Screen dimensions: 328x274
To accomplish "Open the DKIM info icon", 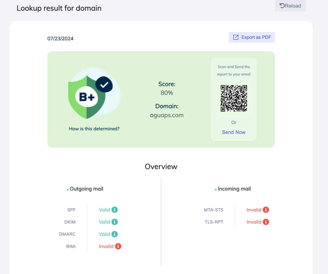I will (x=115, y=222).
